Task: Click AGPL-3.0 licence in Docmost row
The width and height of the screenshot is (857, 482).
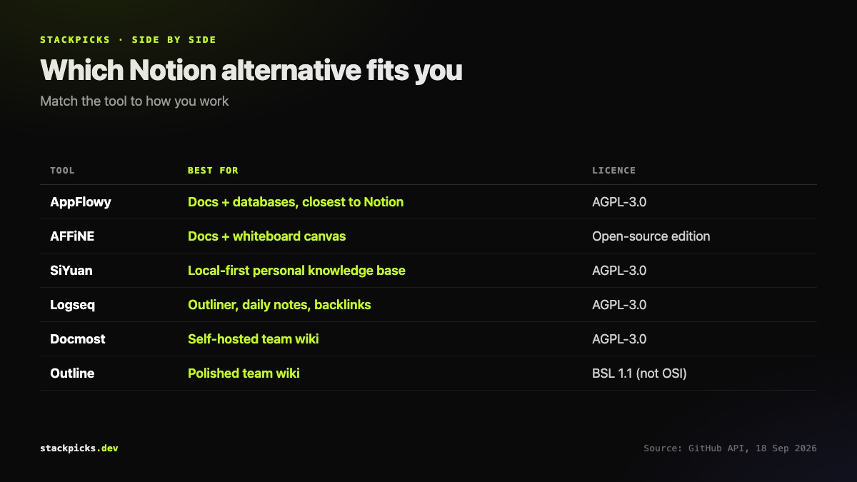Action: coord(619,339)
